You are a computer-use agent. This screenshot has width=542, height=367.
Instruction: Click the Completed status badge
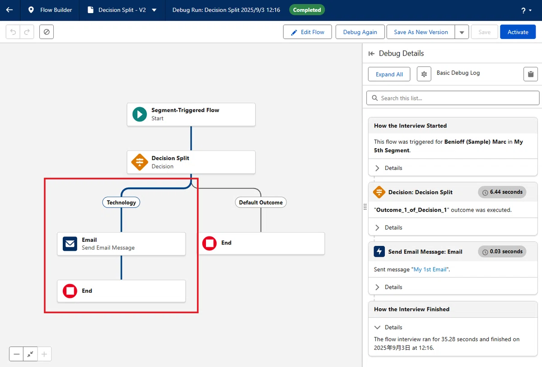[x=307, y=10]
